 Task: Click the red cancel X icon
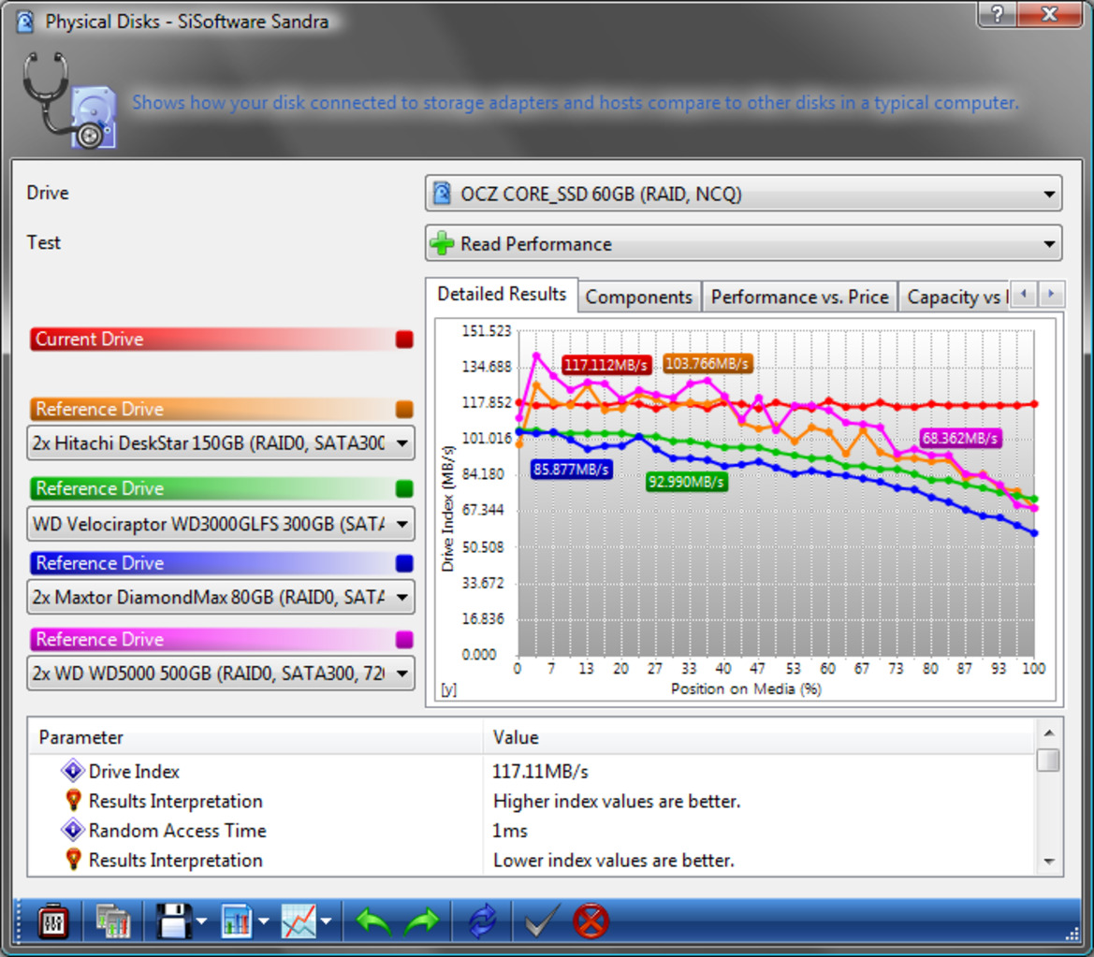click(591, 922)
